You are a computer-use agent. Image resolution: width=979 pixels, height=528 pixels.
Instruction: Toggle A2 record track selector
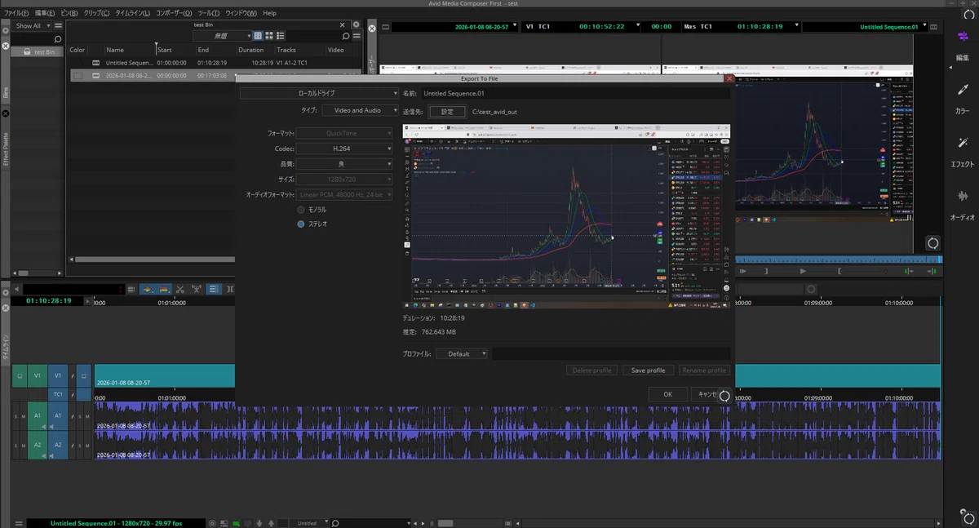[58, 446]
